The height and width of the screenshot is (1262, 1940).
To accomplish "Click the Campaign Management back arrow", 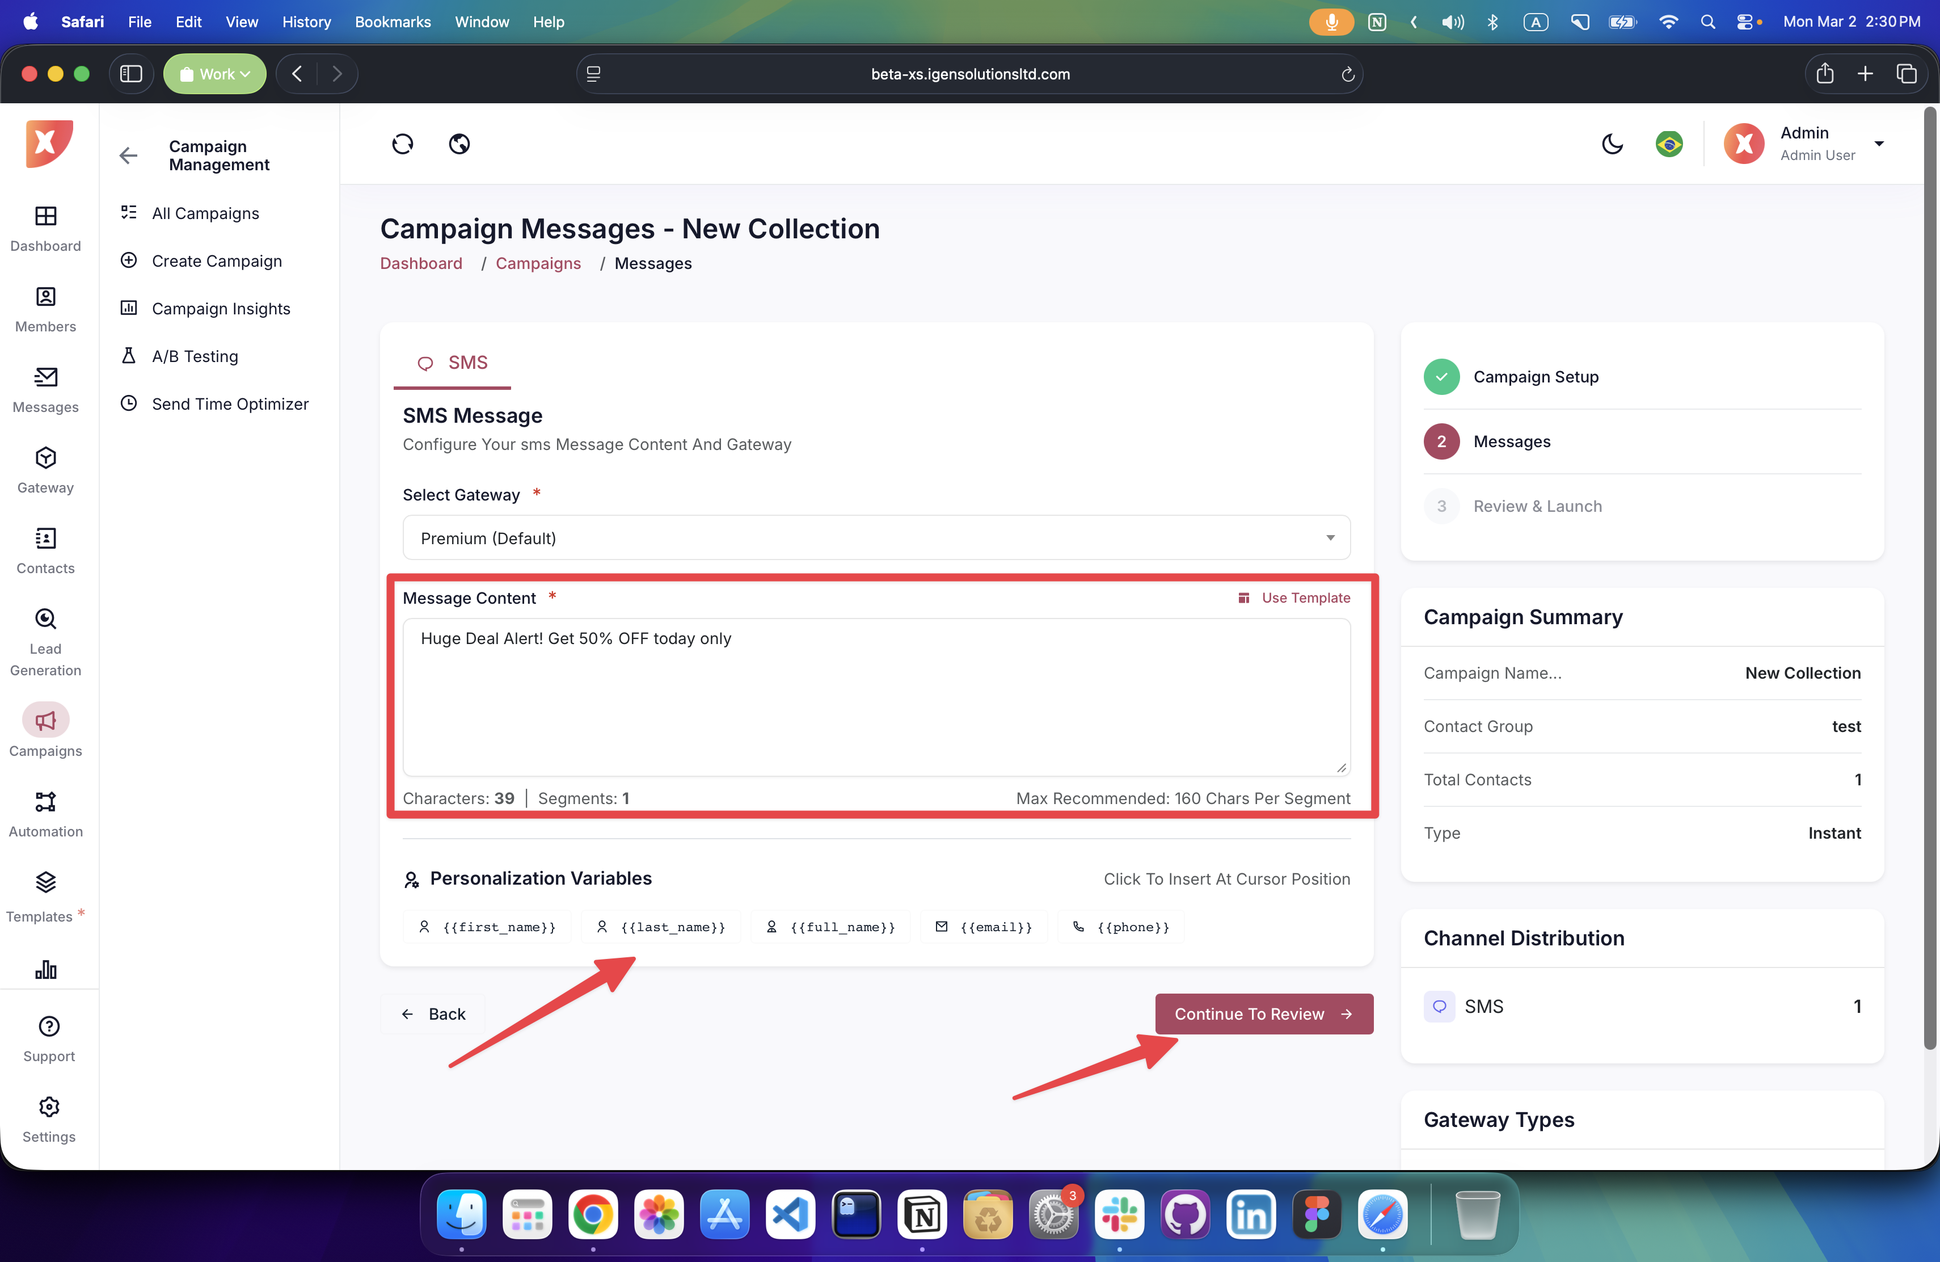I will click(x=128, y=155).
